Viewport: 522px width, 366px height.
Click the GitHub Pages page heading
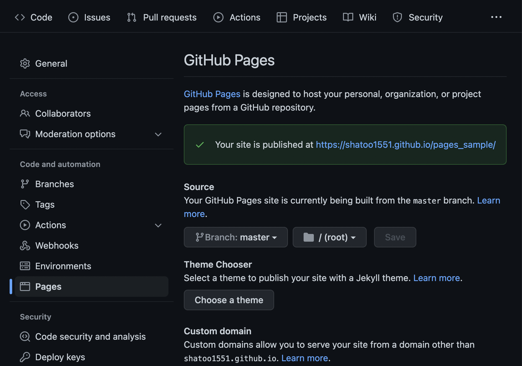tap(229, 60)
